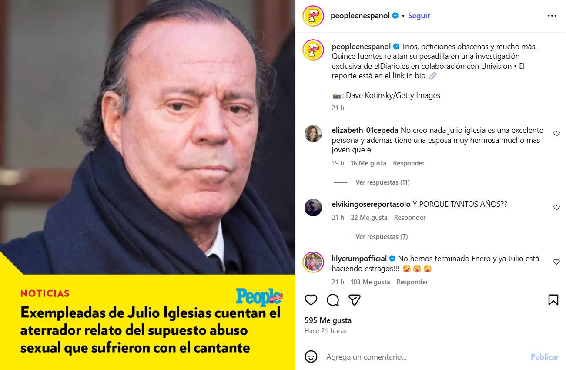Screen dimensions: 566x370
Task: Expand 11 replies under elizabeth_01cepeda's comment
Action: point(382,182)
